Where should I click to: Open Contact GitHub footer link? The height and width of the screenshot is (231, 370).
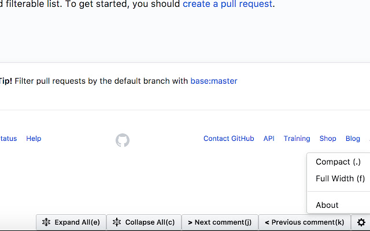coord(228,139)
